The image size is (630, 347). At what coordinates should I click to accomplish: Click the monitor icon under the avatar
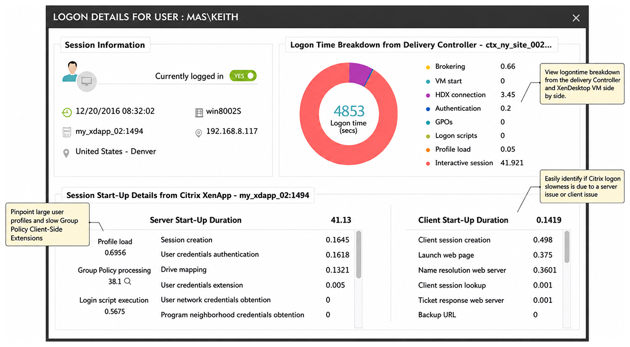point(87,81)
